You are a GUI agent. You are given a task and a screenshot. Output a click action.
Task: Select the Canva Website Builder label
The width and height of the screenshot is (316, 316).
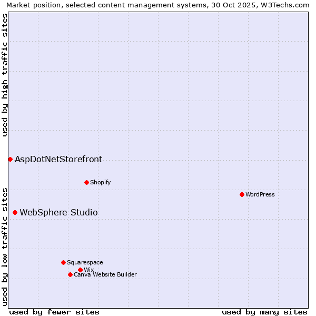point(105,274)
